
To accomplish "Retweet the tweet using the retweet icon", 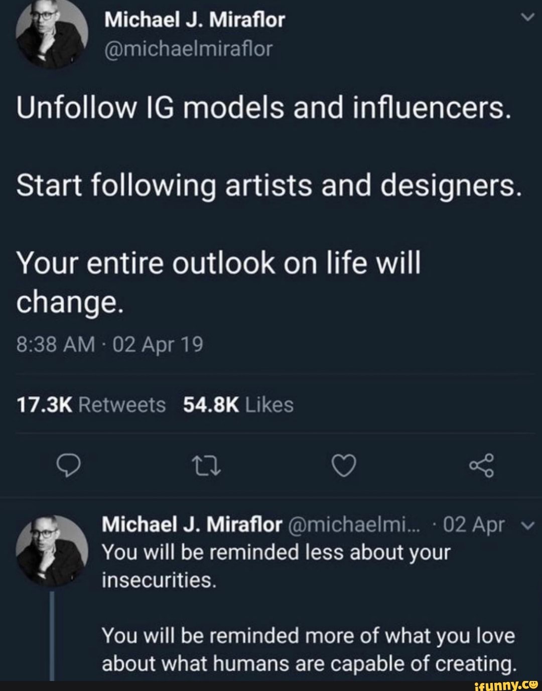I will pos(206,466).
